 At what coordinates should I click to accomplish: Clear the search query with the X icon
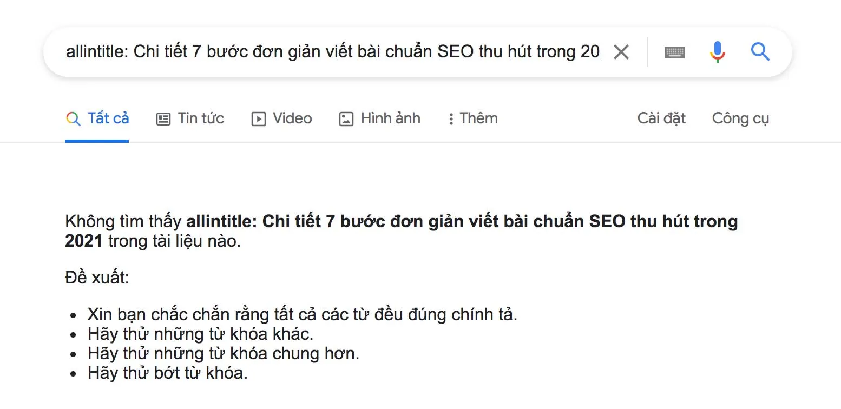pos(621,51)
